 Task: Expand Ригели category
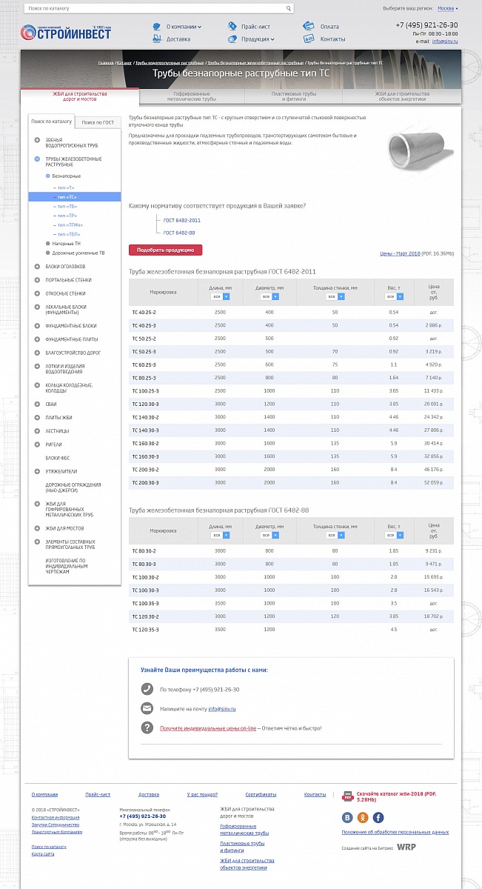37,444
